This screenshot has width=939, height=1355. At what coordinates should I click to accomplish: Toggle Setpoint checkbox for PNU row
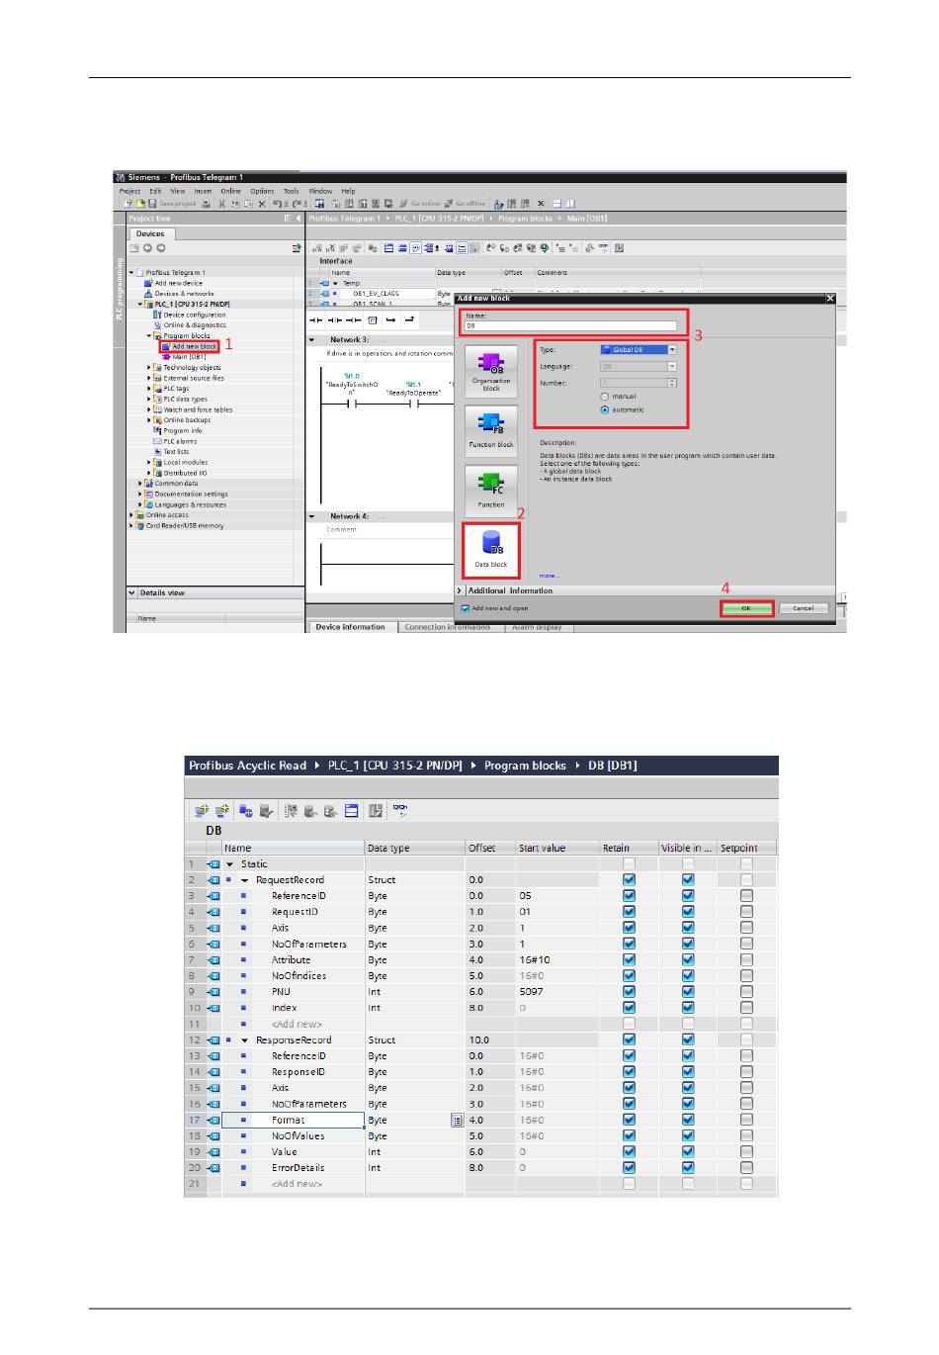[x=746, y=992]
